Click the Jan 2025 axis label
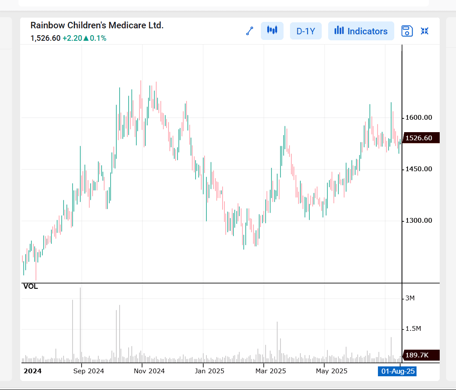The height and width of the screenshot is (390, 456). [x=210, y=371]
